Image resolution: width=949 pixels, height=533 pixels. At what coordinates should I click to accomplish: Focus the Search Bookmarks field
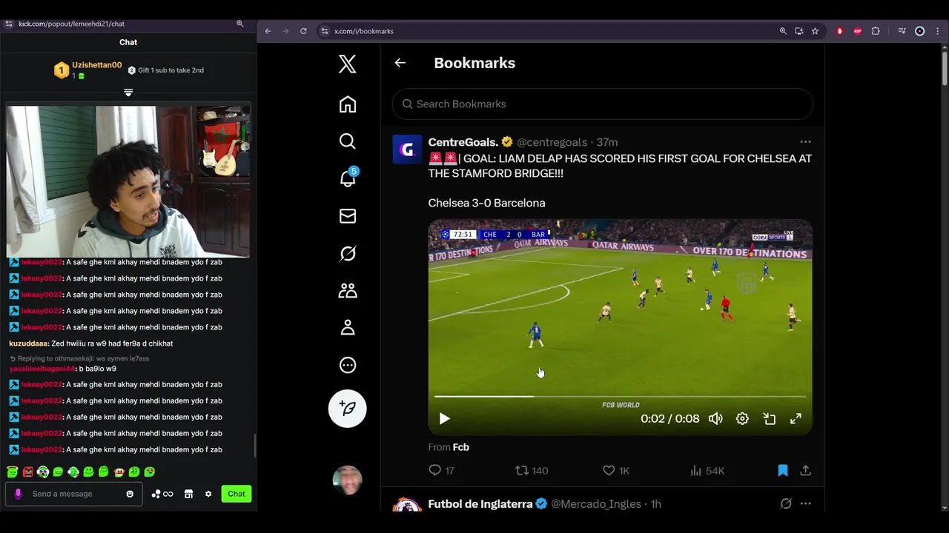pyautogui.click(x=602, y=104)
